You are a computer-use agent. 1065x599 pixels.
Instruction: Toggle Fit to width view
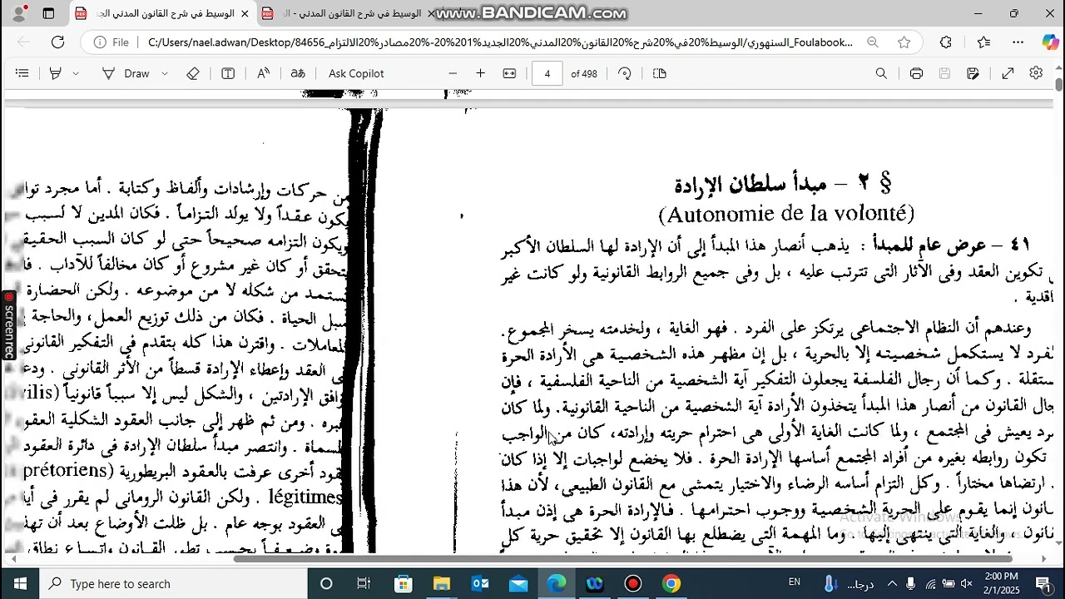[x=510, y=73]
